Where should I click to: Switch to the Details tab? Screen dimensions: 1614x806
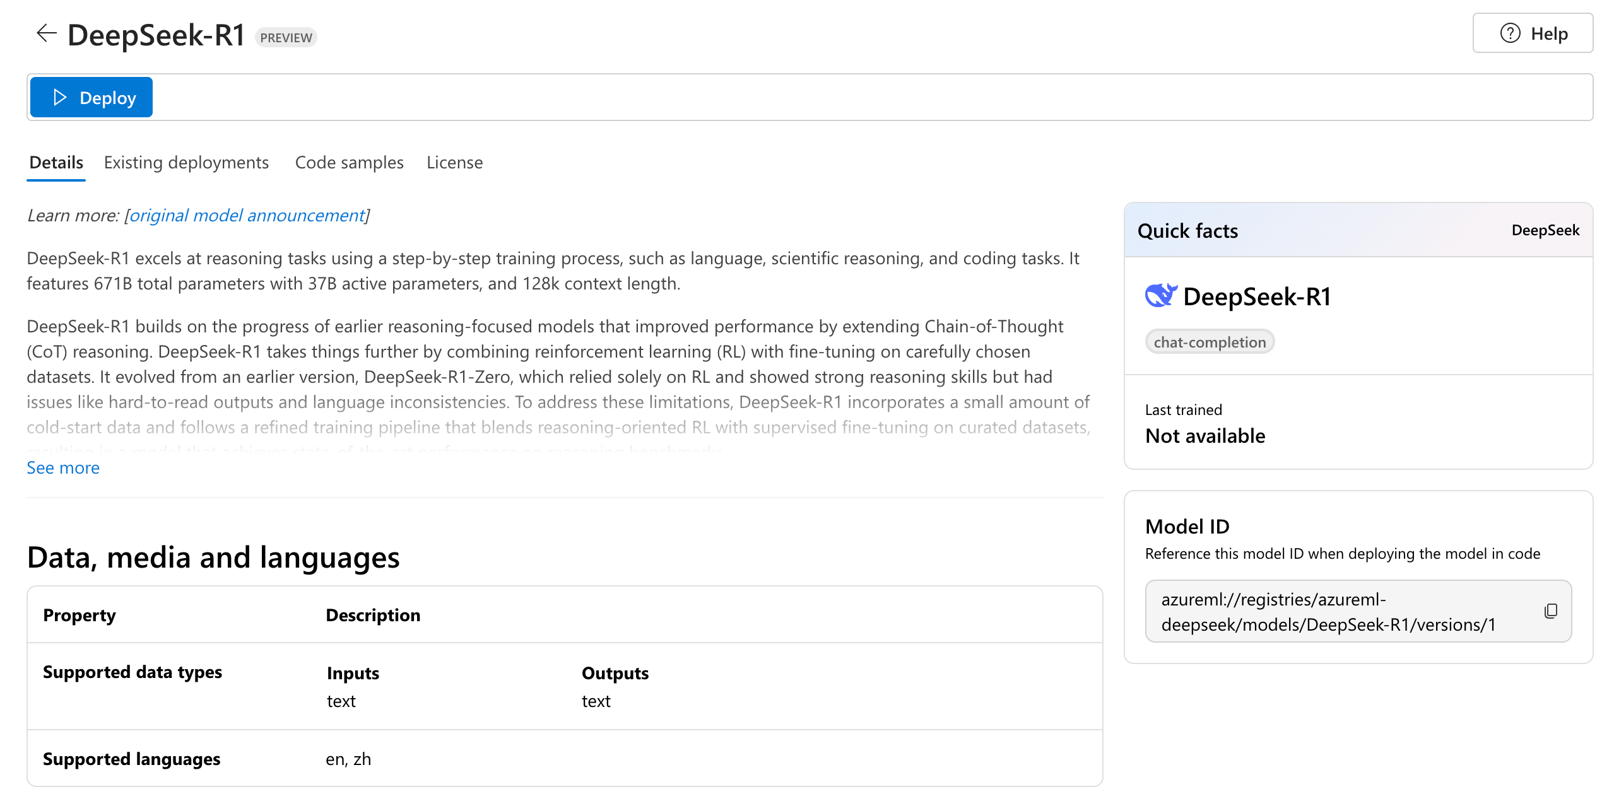[56, 163]
